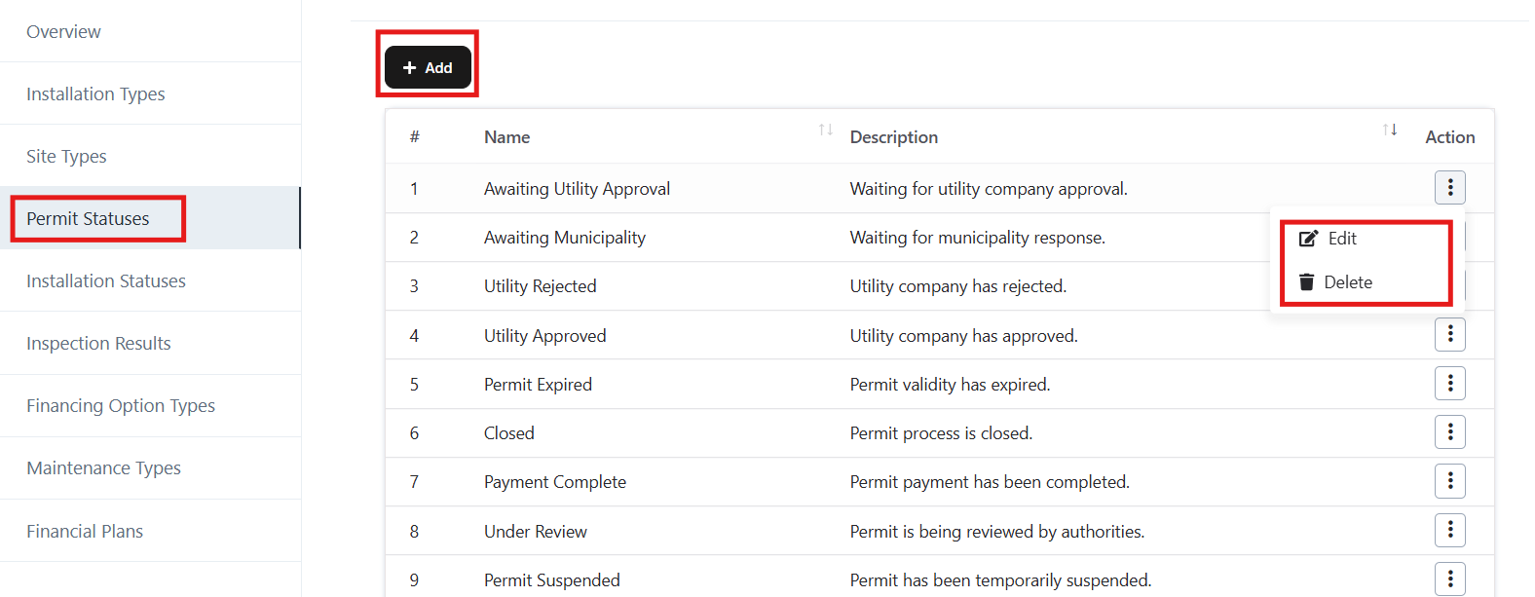Sort table by Name column arrows
This screenshot has width=1535, height=597.
[x=825, y=130]
